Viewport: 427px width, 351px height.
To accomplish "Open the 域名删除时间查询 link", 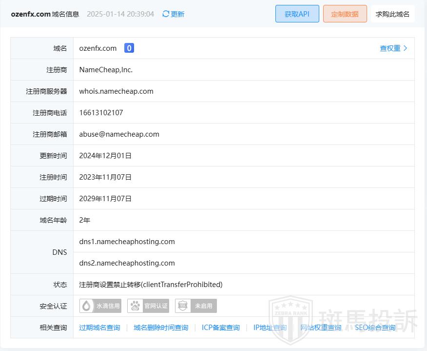I will [161, 328].
